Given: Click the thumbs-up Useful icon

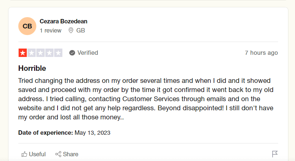Looking at the screenshot, I should coord(25,154).
